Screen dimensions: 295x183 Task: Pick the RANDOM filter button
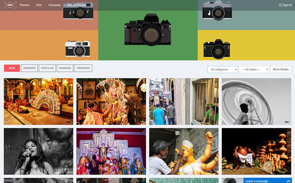tap(65, 68)
